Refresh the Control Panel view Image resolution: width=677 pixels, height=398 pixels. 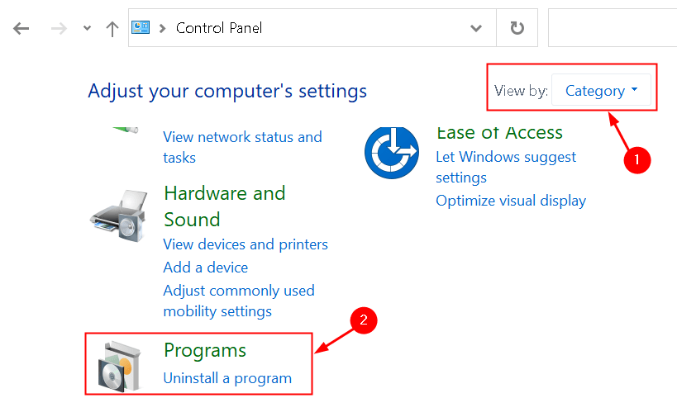pos(517,28)
